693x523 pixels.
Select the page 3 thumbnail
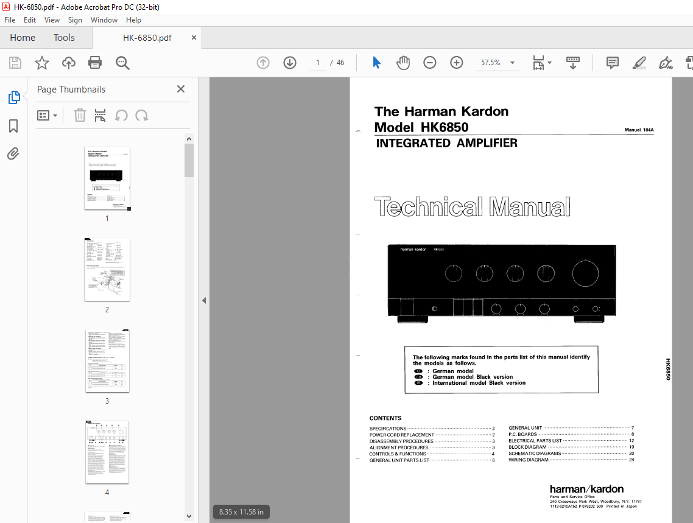point(107,361)
